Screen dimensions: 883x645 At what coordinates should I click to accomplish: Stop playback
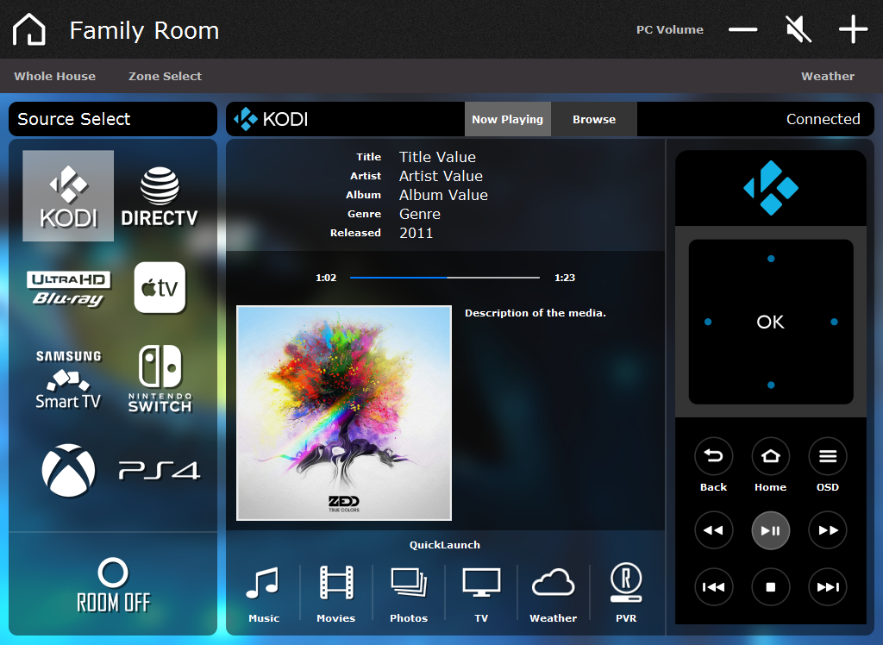770,587
